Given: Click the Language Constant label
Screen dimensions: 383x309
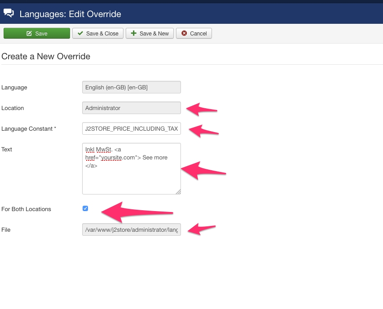Looking at the screenshot, I should [x=29, y=129].
